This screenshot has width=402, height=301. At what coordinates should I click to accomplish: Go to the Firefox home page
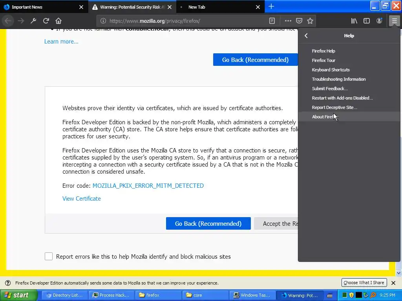click(x=58, y=21)
